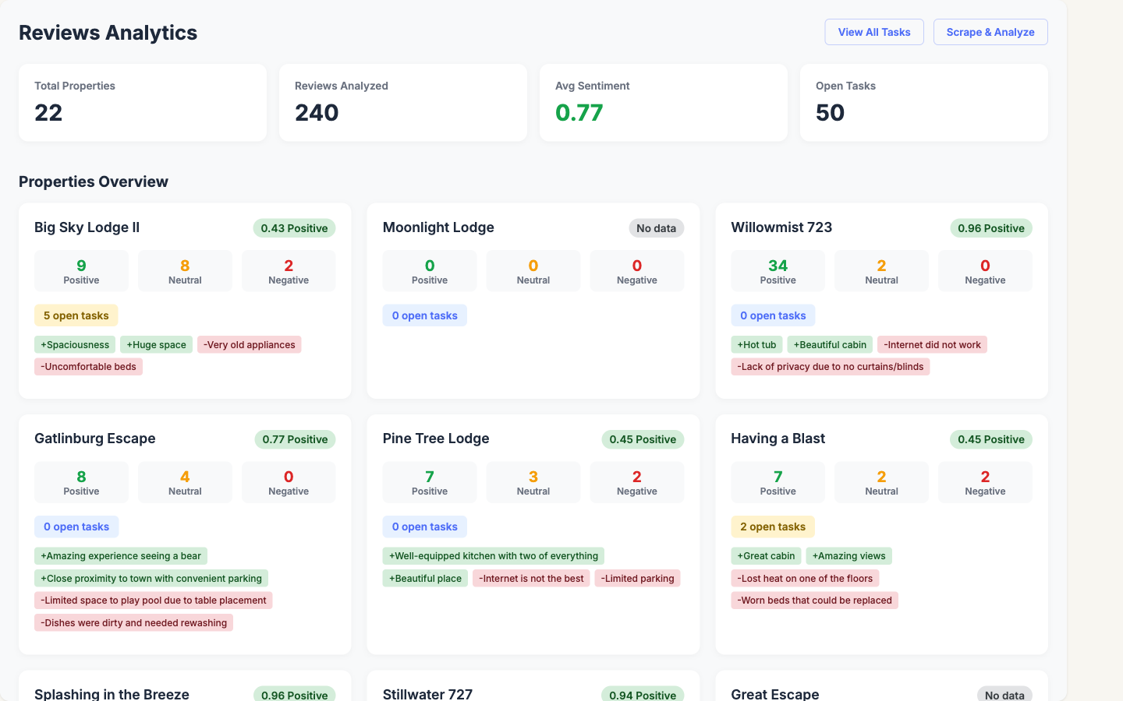Screen dimensions: 1123x701
Task: Click the +Amazing views tag
Action: tap(849, 556)
